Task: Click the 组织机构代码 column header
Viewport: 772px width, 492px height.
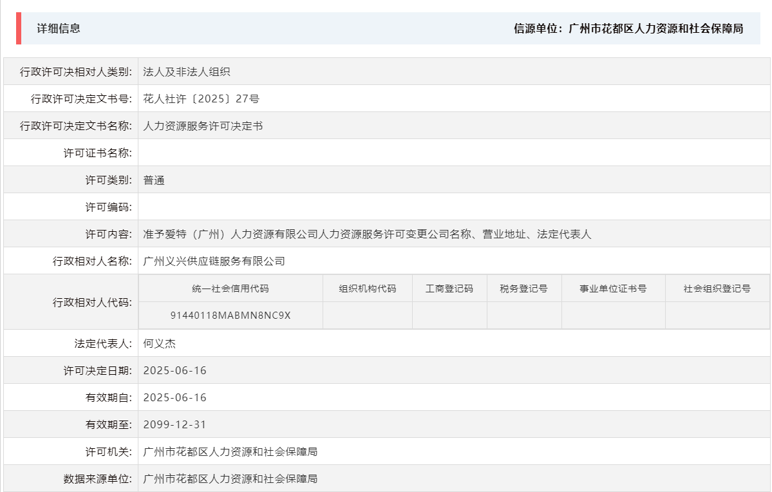Action: 367,288
